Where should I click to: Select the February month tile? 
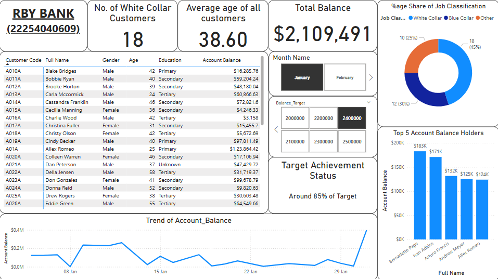[344, 77]
